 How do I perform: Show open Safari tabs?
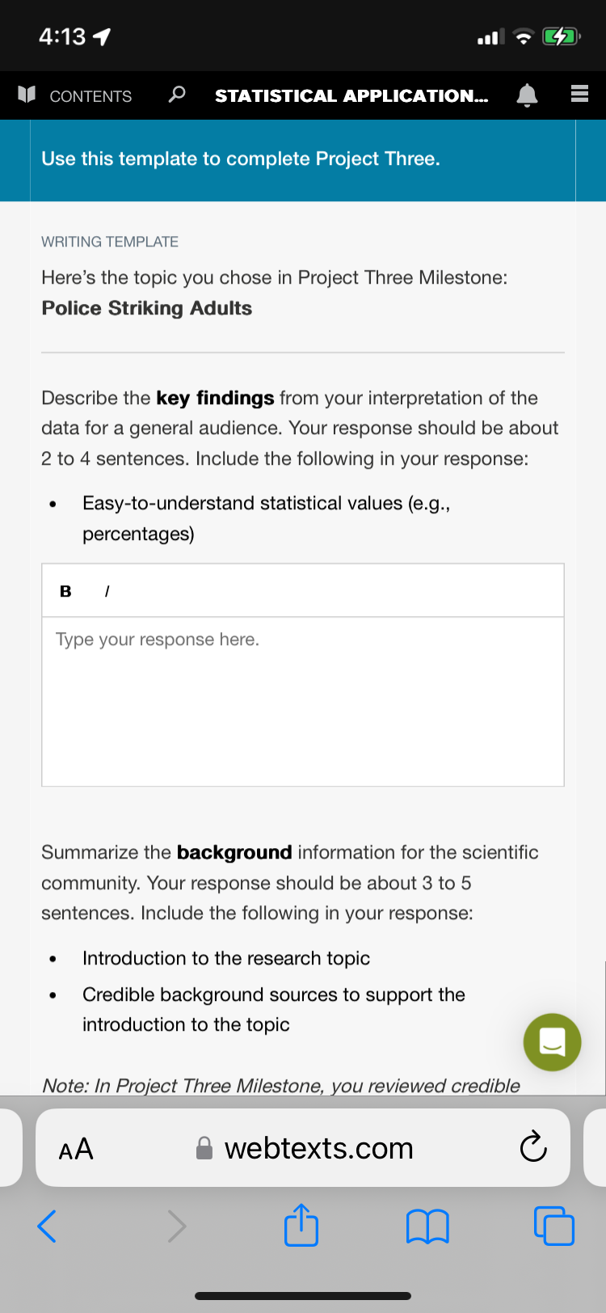(554, 1226)
